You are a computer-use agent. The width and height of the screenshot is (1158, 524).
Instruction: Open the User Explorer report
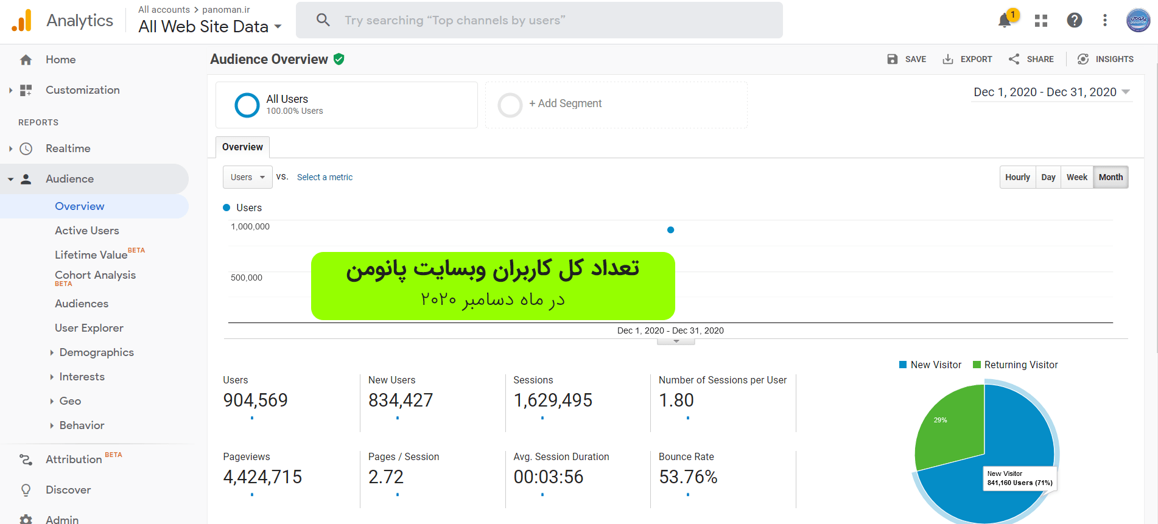(x=89, y=328)
